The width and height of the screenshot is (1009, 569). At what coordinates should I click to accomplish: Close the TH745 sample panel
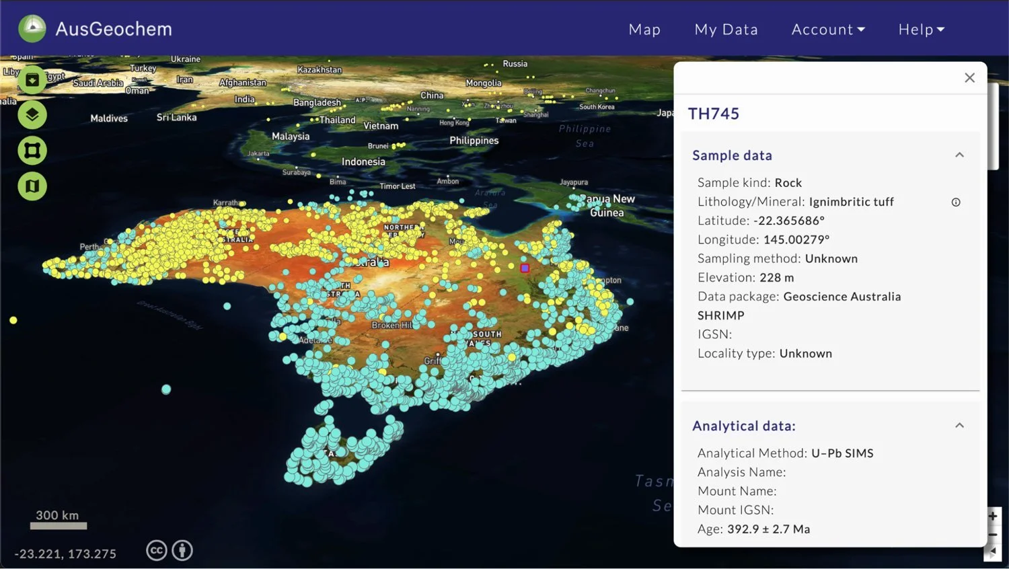pos(969,78)
